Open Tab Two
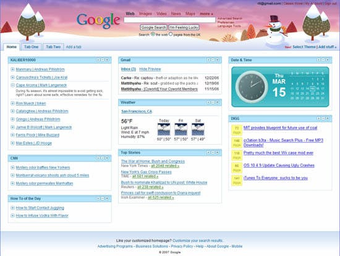This screenshot has width=340, height=256. click(53, 47)
